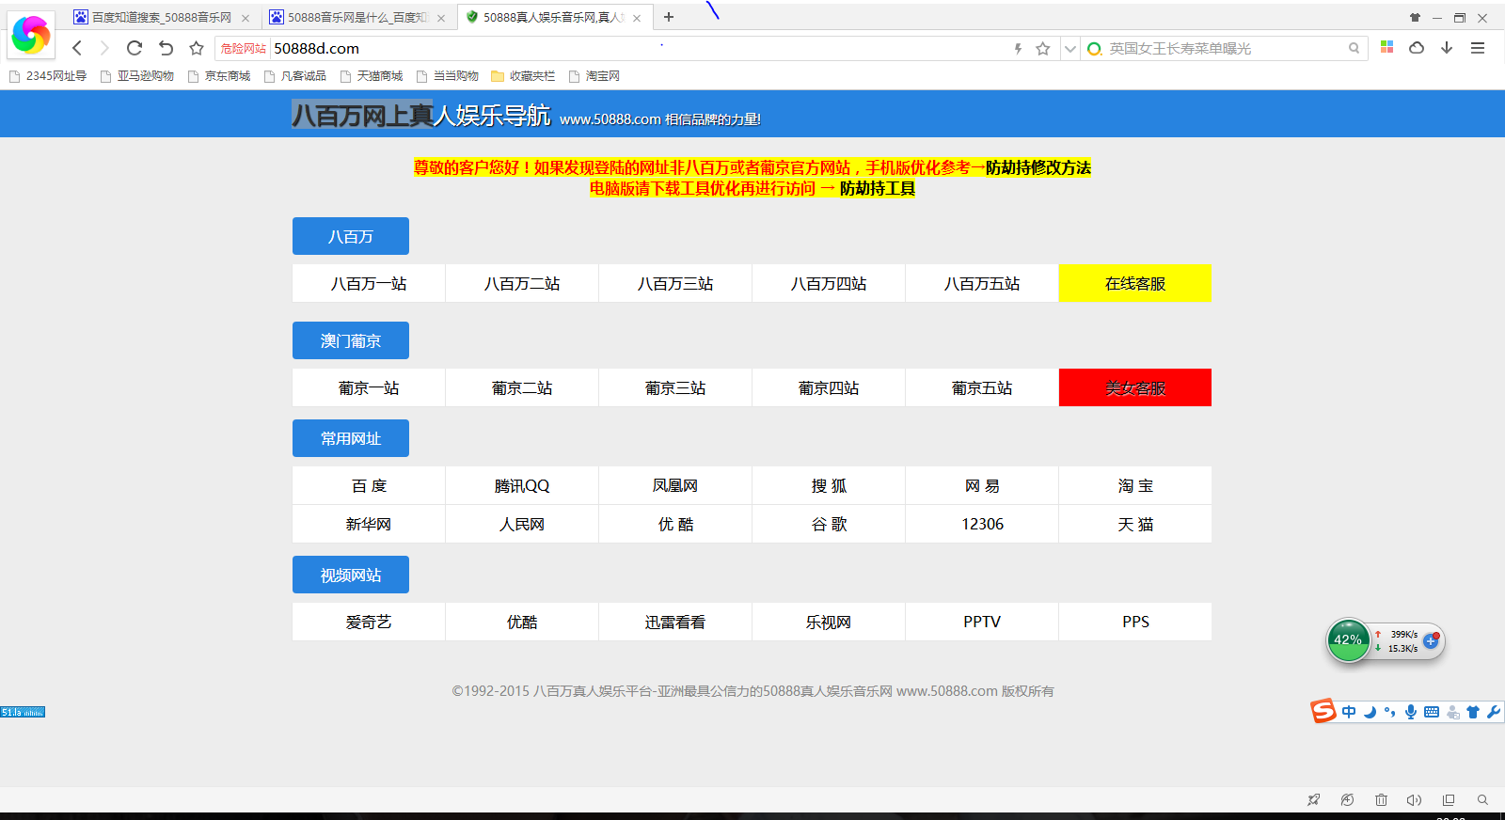Click the lightning speed-mode icon in address bar

1018,49
